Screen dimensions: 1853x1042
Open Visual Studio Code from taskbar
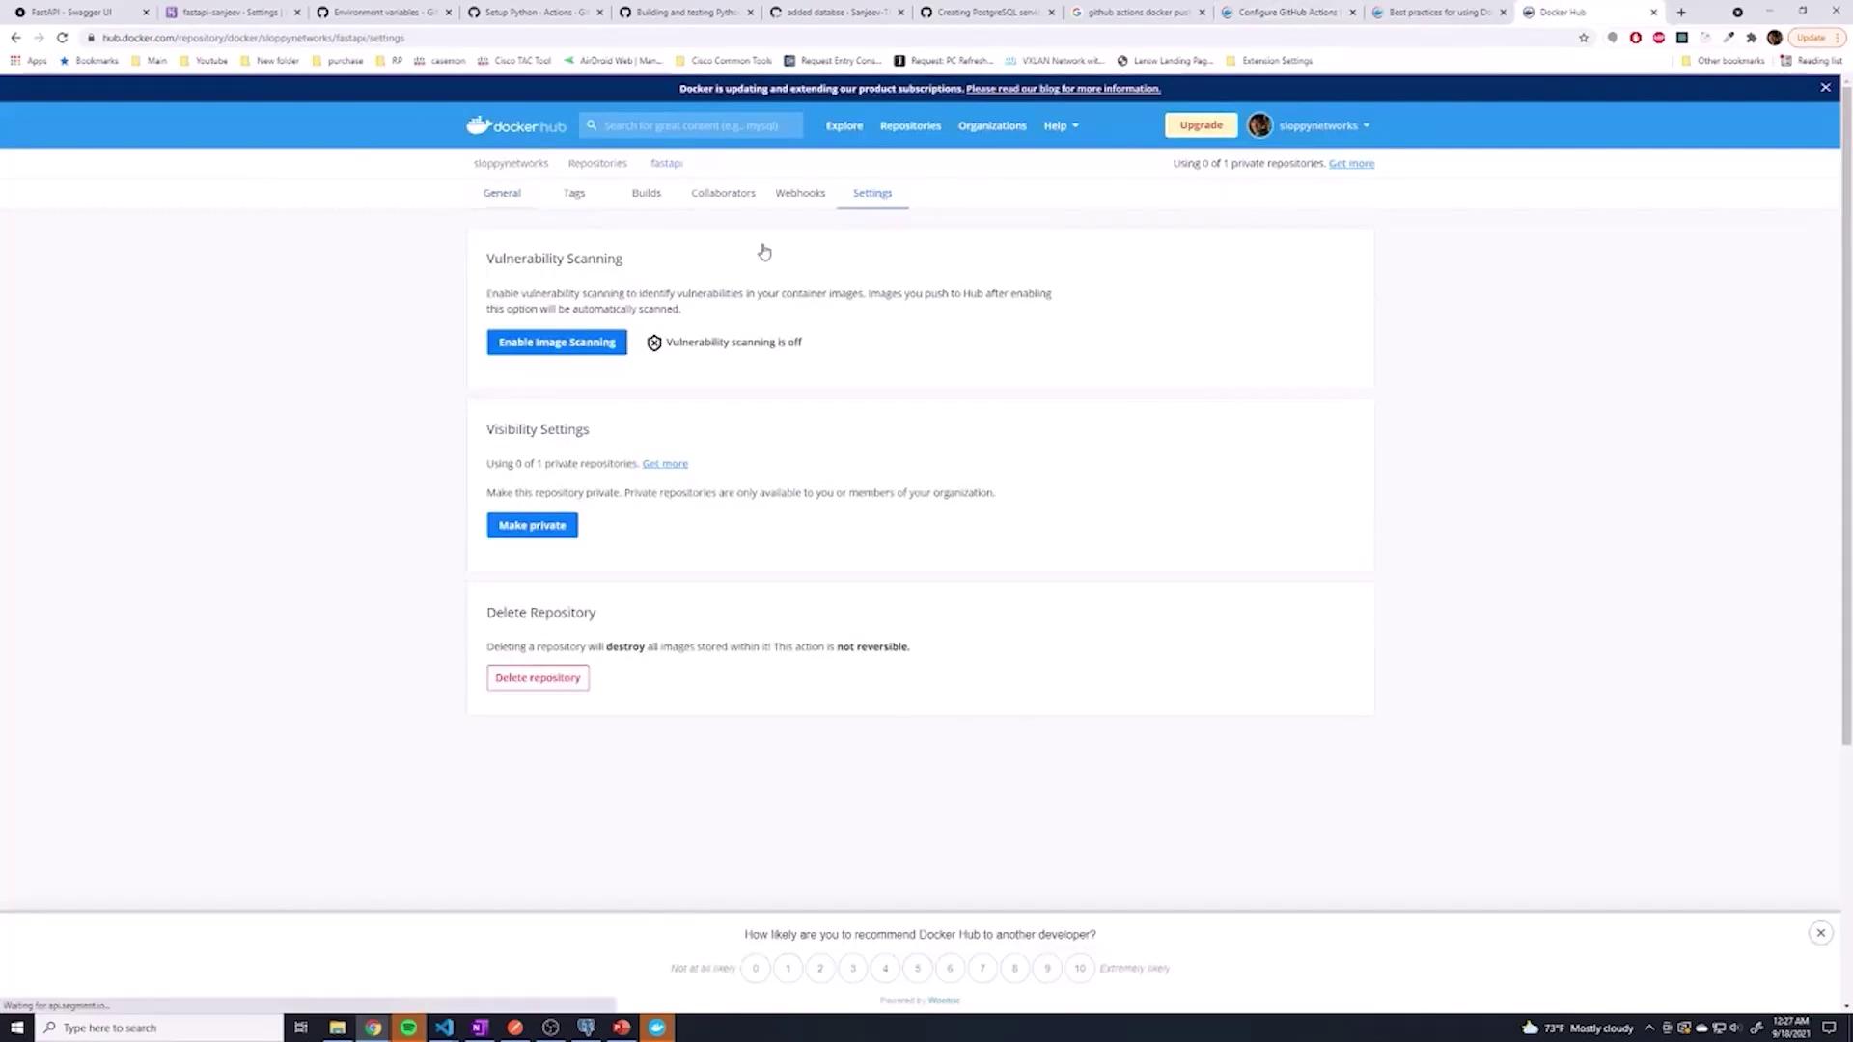pos(444,1028)
